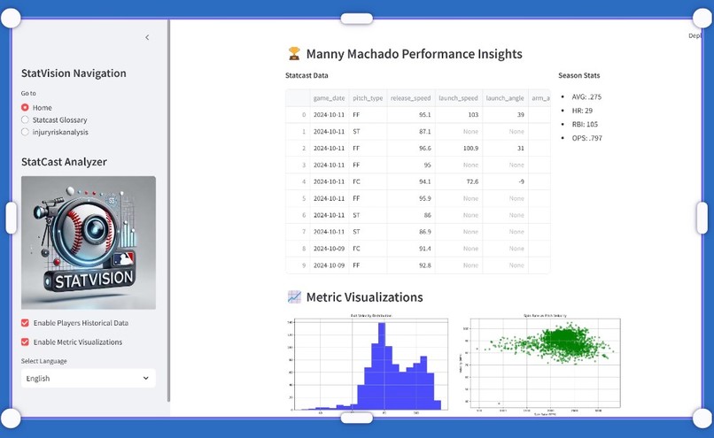Sort by the pitch_type column header
Viewport: 714px width, 438px height.
click(368, 98)
